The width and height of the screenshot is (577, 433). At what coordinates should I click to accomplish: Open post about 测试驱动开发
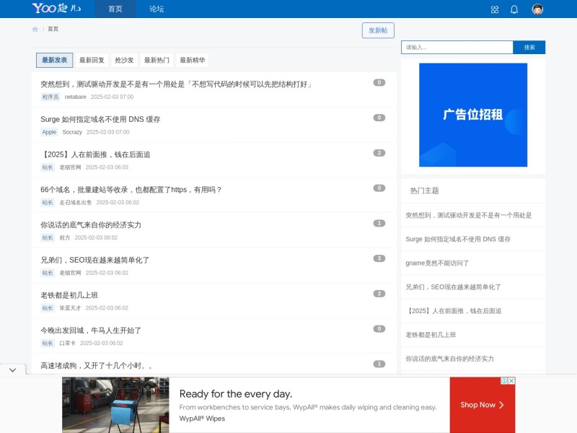tap(176, 84)
